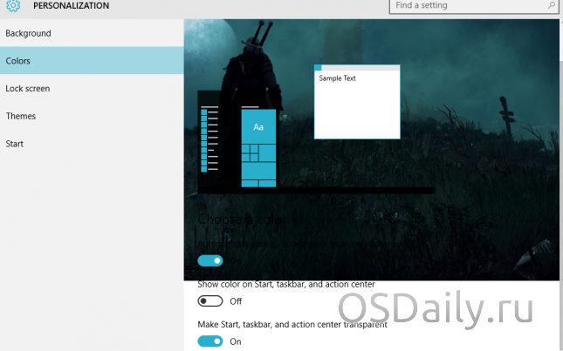Image resolution: width=563 pixels, height=351 pixels.
Task: Turn off automatic accent color toggle
Action: [x=210, y=260]
